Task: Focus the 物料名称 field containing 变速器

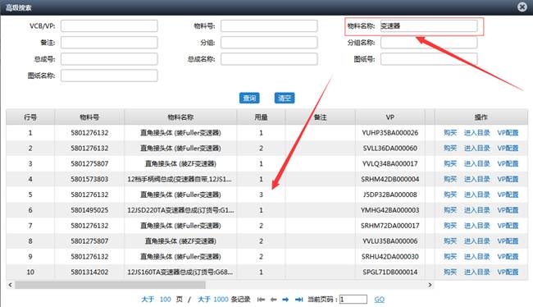Action: 429,26
